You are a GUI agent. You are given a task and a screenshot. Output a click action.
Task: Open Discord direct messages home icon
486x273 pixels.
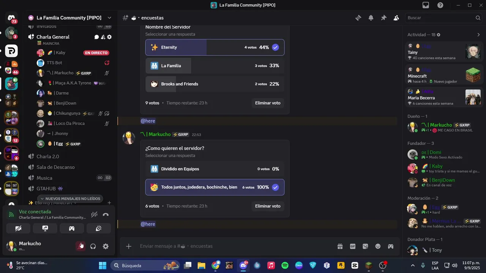pyautogui.click(x=11, y=18)
